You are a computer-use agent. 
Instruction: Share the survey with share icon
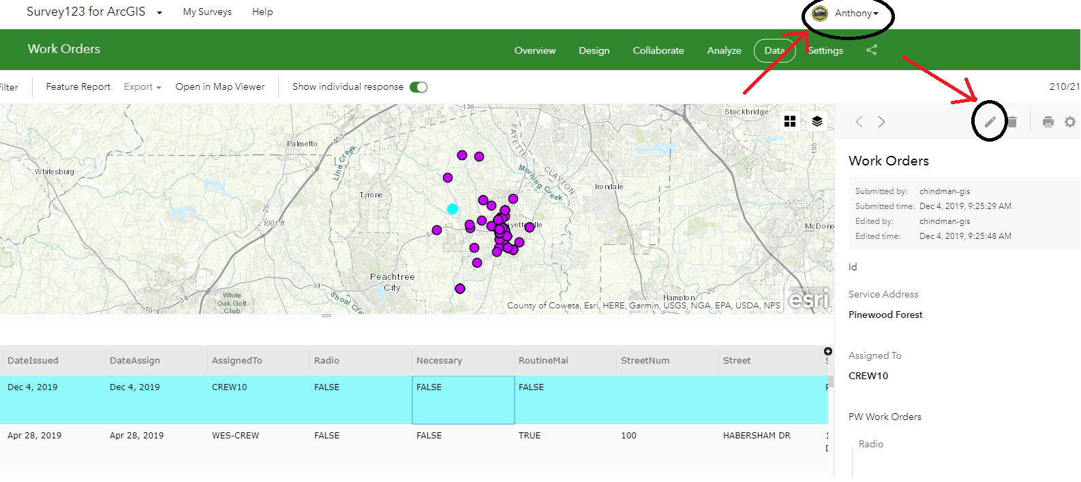point(871,50)
